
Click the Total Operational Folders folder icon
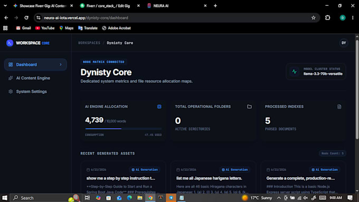pyautogui.click(x=249, y=107)
